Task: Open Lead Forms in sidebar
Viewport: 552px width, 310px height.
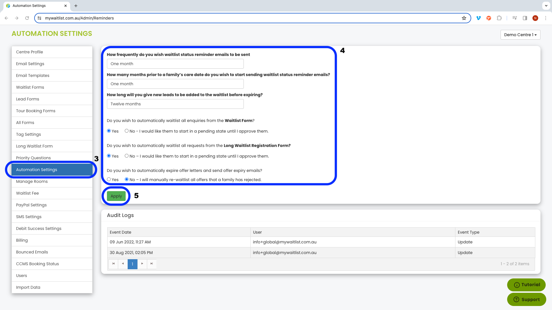Action: click(52, 99)
